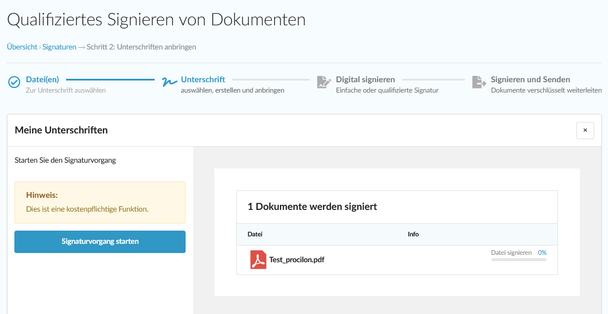Select the Unterschrift step label

coord(203,79)
